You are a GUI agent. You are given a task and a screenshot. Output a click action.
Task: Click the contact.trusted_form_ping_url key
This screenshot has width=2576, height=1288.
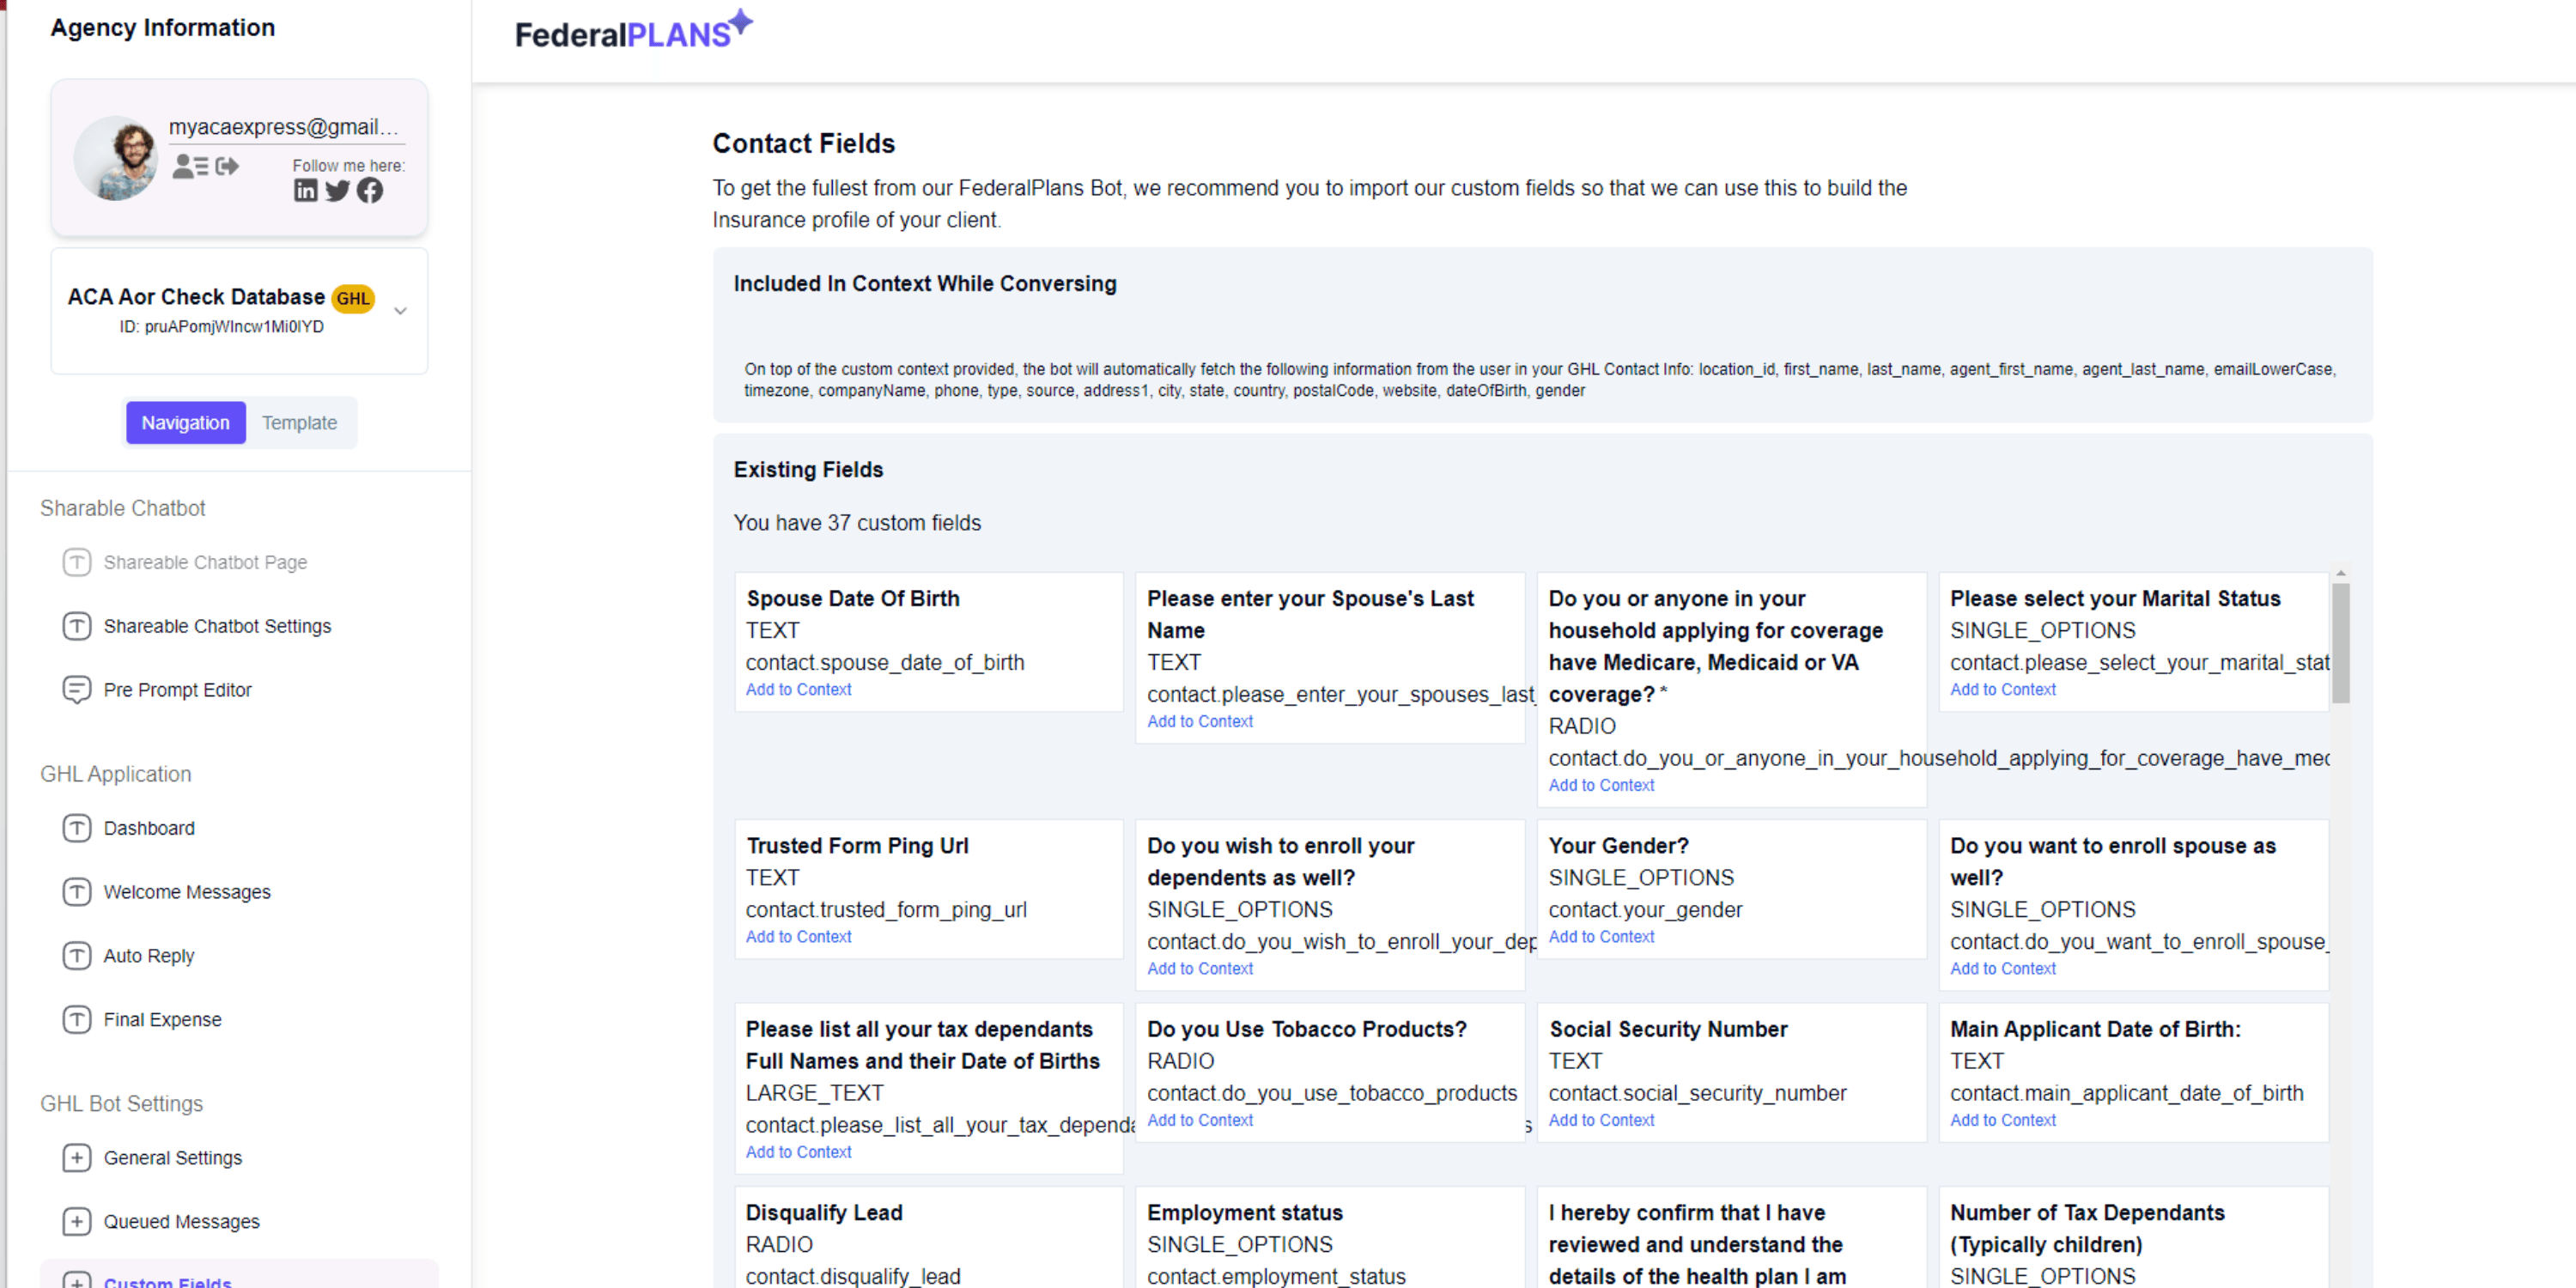(x=886, y=910)
